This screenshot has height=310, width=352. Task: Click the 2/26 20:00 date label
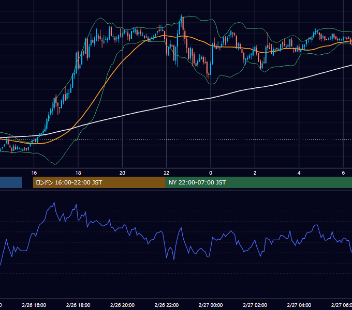[122, 305]
